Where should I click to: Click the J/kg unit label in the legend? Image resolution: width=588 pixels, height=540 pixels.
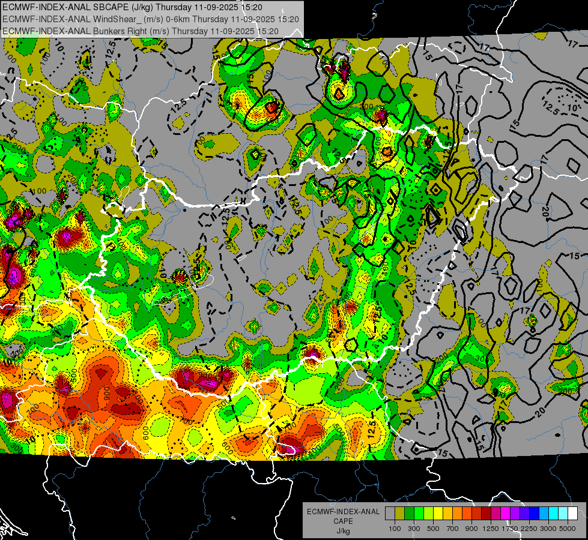[343, 531]
